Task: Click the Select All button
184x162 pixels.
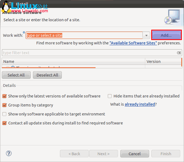Action: pos(16,75)
